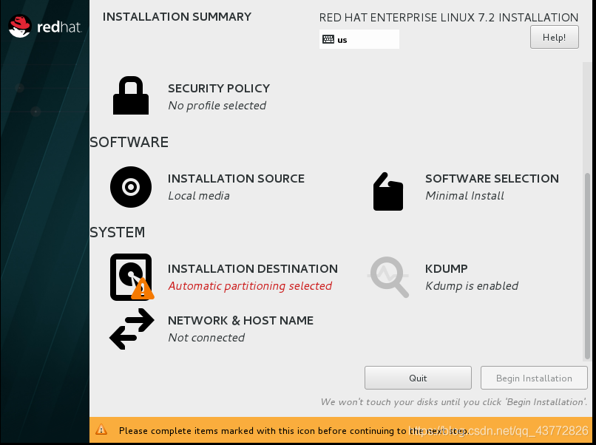Click the Red Hat logo in the sidebar
596x445 pixels.
45,26
